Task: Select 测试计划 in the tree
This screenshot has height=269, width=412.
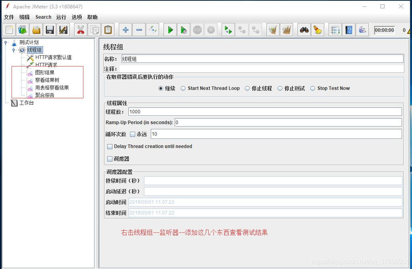Action: point(29,42)
